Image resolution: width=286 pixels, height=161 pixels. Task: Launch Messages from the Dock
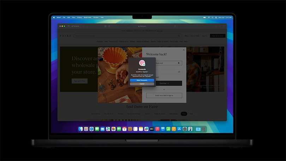(97, 129)
